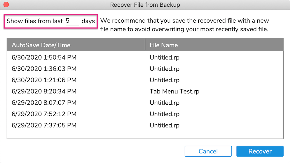This screenshot has width=290, height=163.
Task: Click the 6/29/2020 8:20:34 PM date cell
Action: (x=44, y=91)
